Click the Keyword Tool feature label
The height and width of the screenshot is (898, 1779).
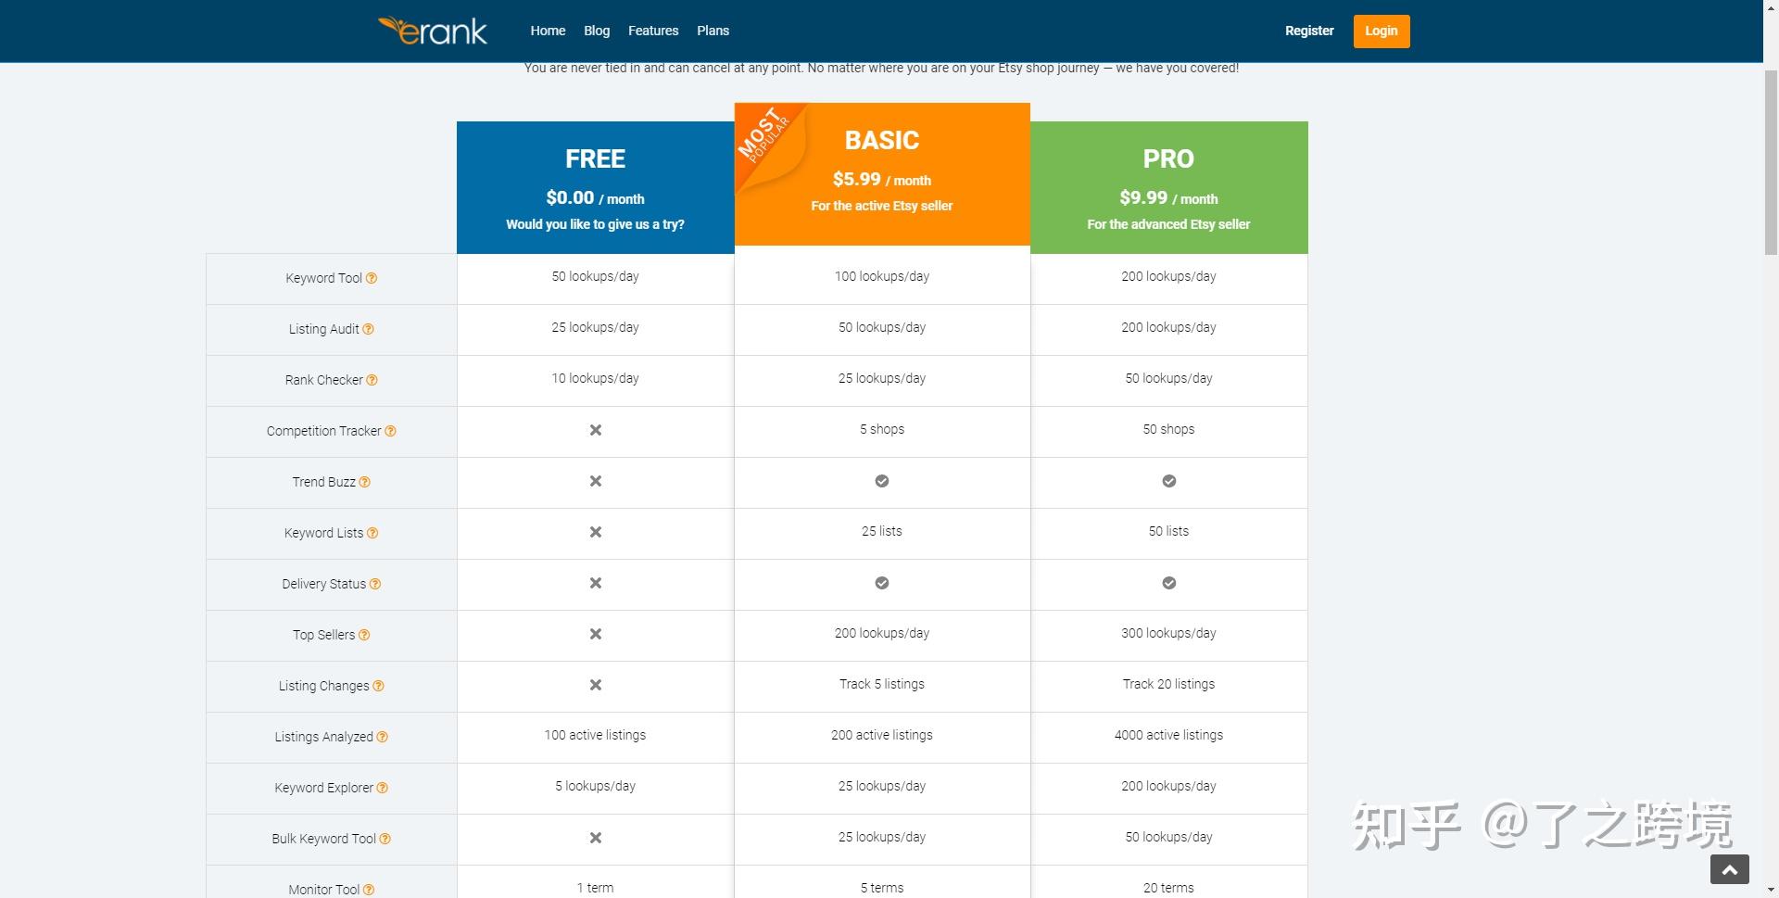(323, 278)
